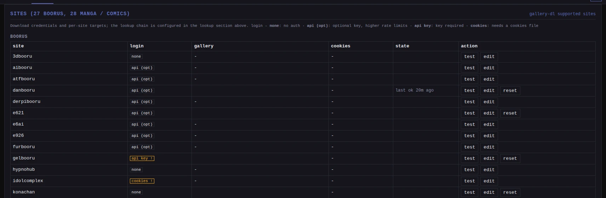The width and height of the screenshot is (606, 198).
Task: Click the 'api (opt)' badge for e621
Action: point(142,113)
